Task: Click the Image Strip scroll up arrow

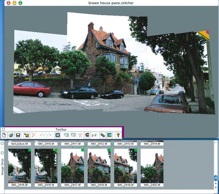Action: (x=216, y=183)
